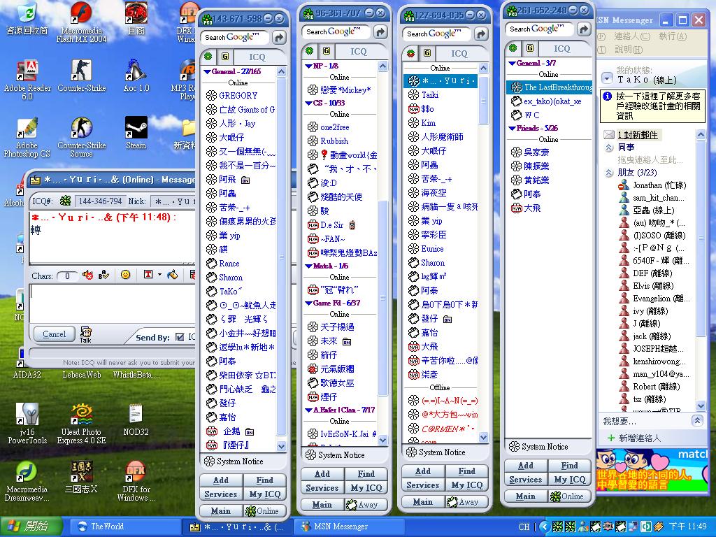Select the Macromedia Dreamweaver desktop icon
The image size is (716, 537).
[27, 481]
